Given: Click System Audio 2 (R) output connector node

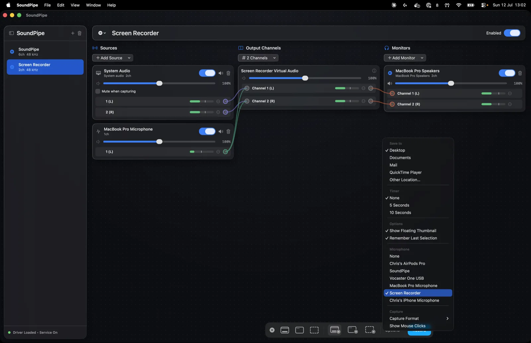Looking at the screenshot, I should click(225, 112).
